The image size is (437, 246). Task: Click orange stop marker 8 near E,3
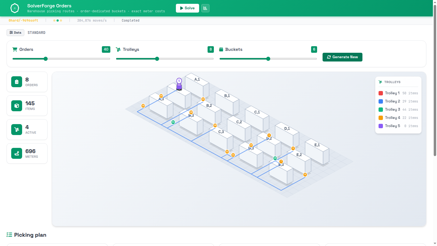(305, 175)
